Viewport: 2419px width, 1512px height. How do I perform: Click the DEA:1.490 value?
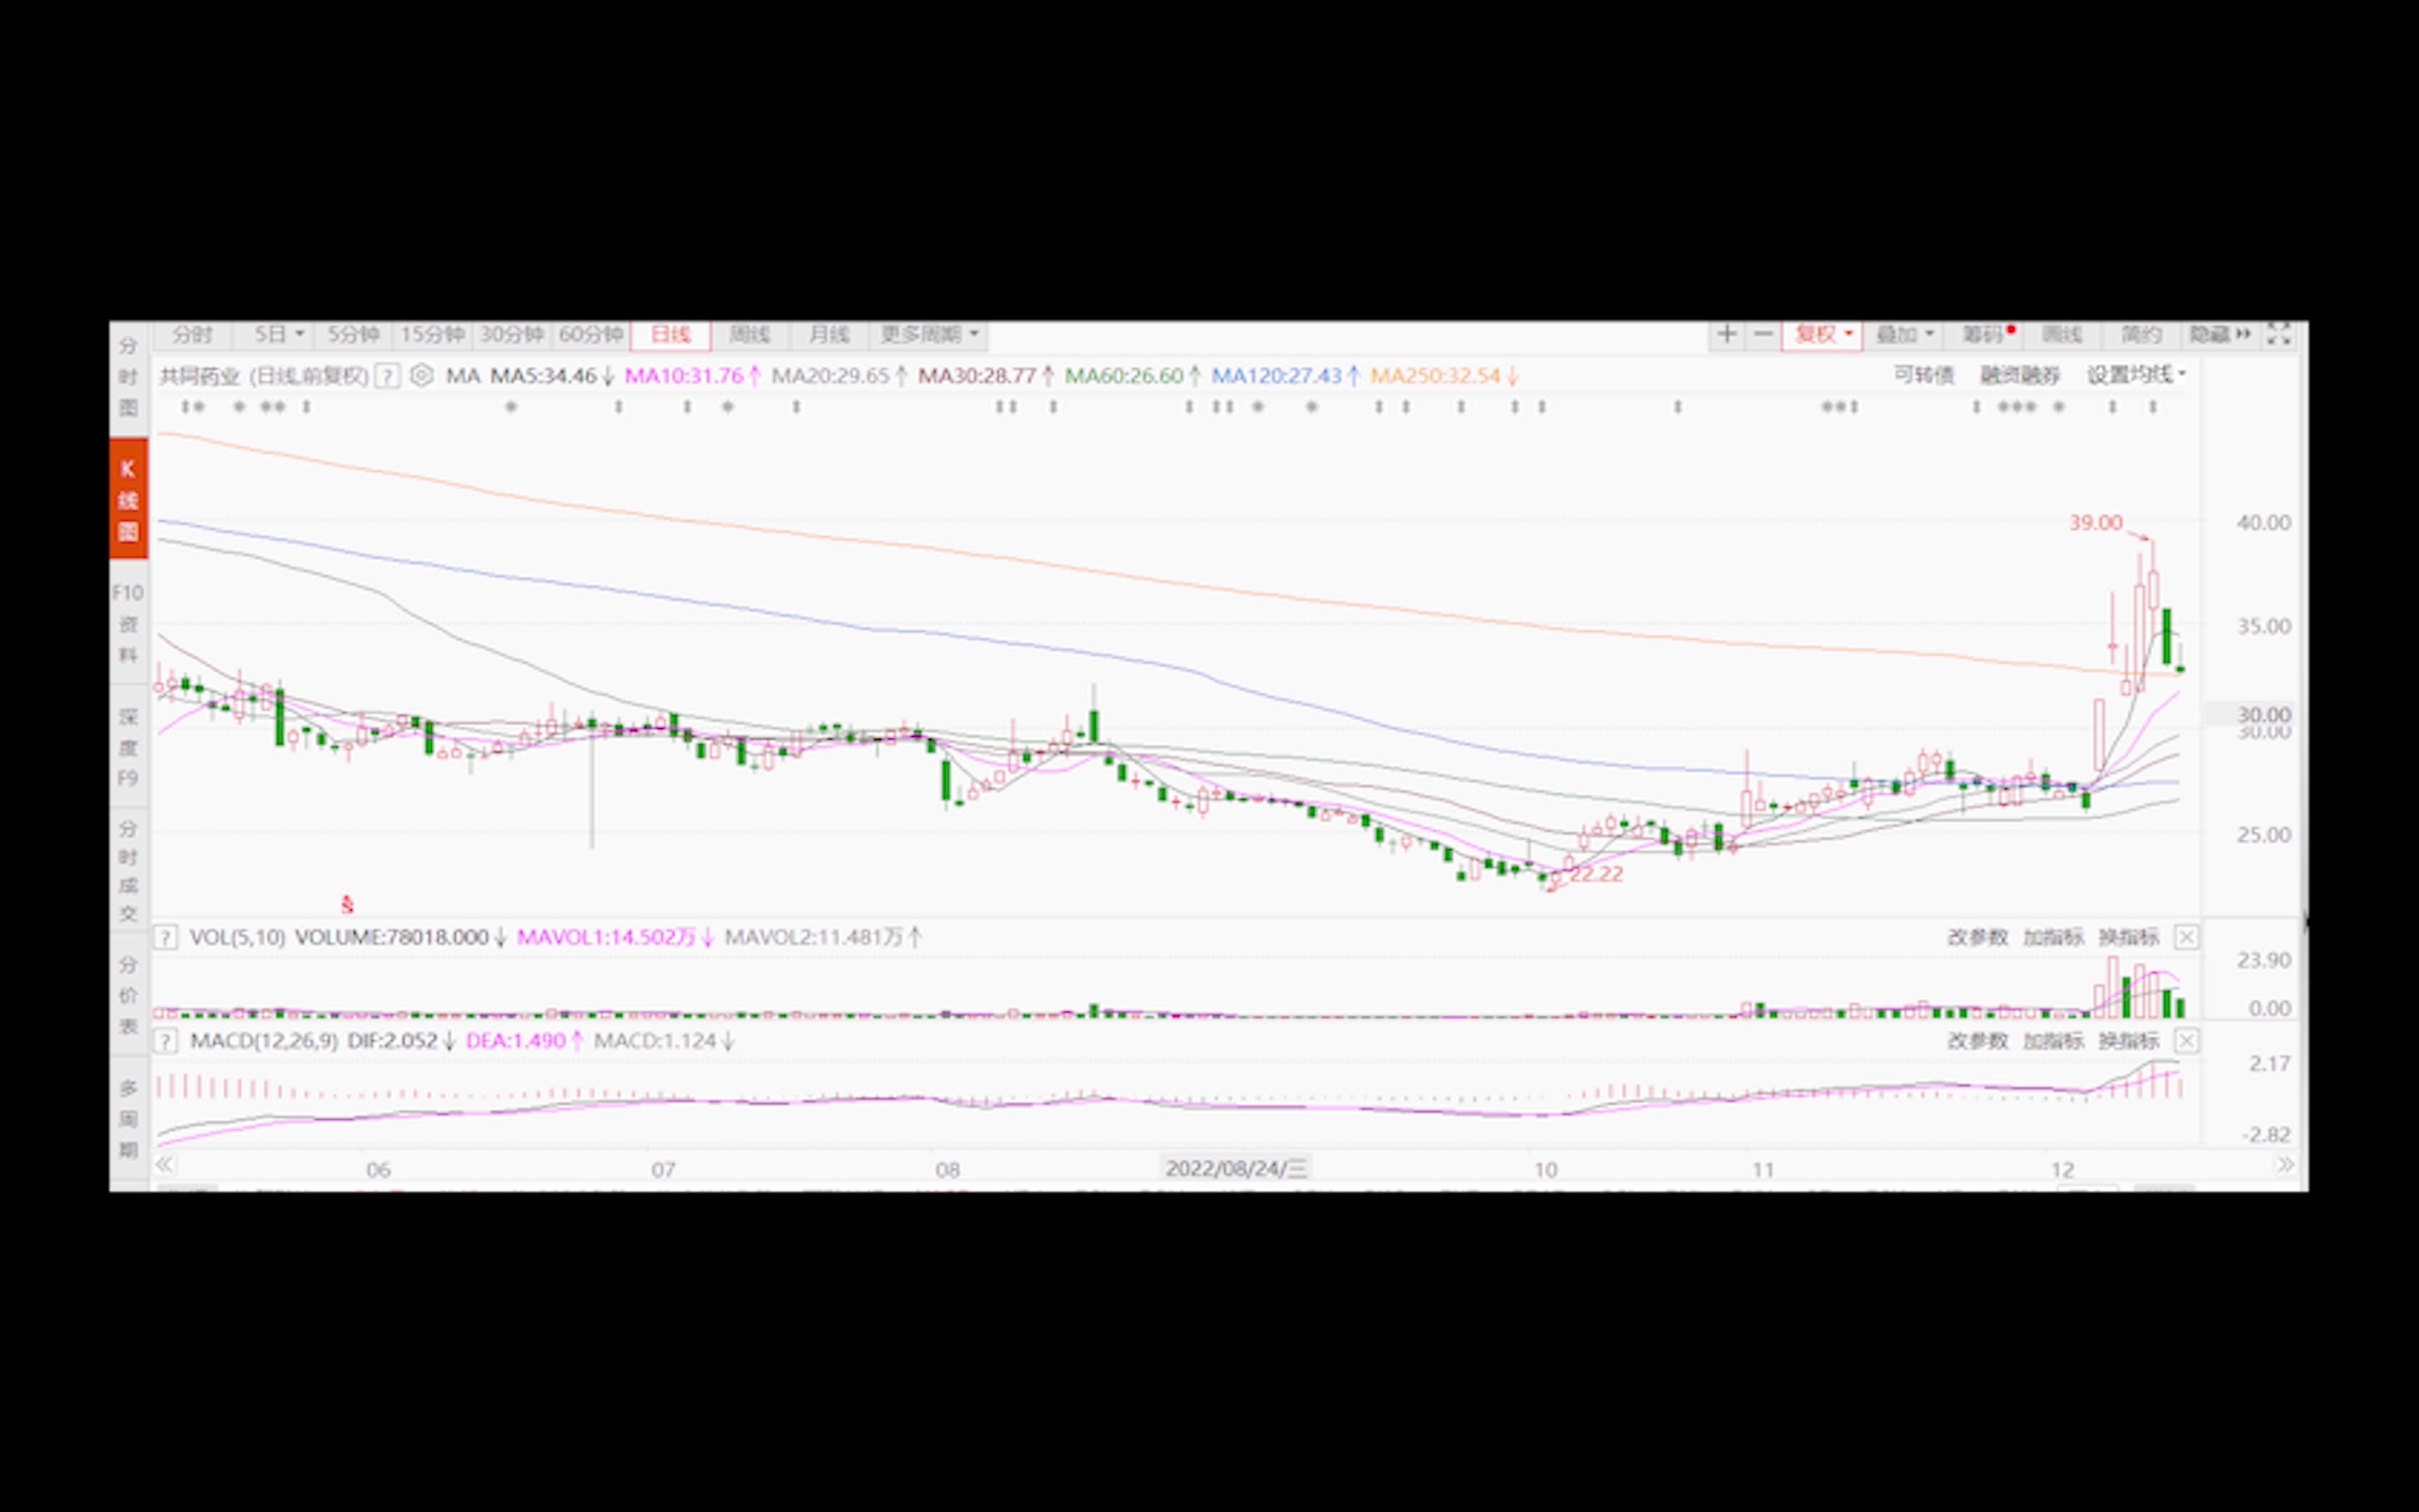coord(516,1041)
